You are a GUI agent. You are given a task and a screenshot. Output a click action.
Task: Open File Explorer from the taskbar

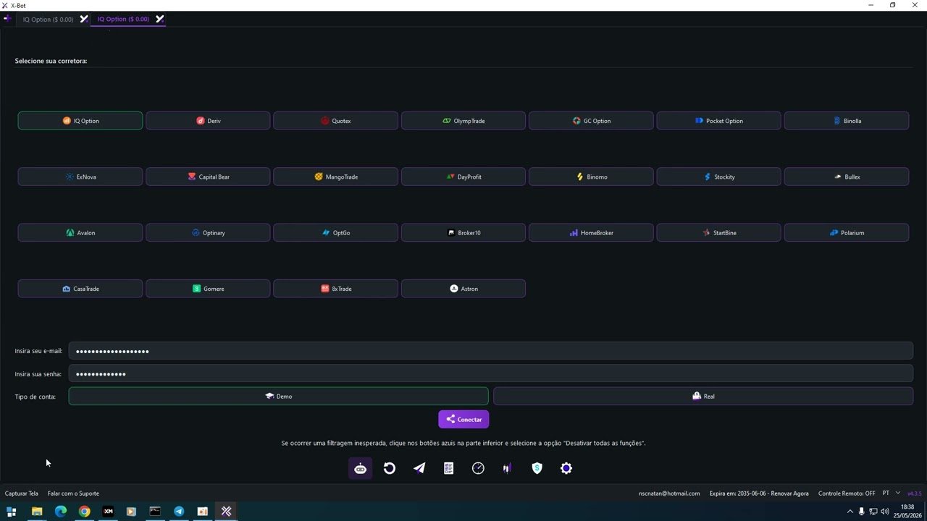click(x=37, y=512)
